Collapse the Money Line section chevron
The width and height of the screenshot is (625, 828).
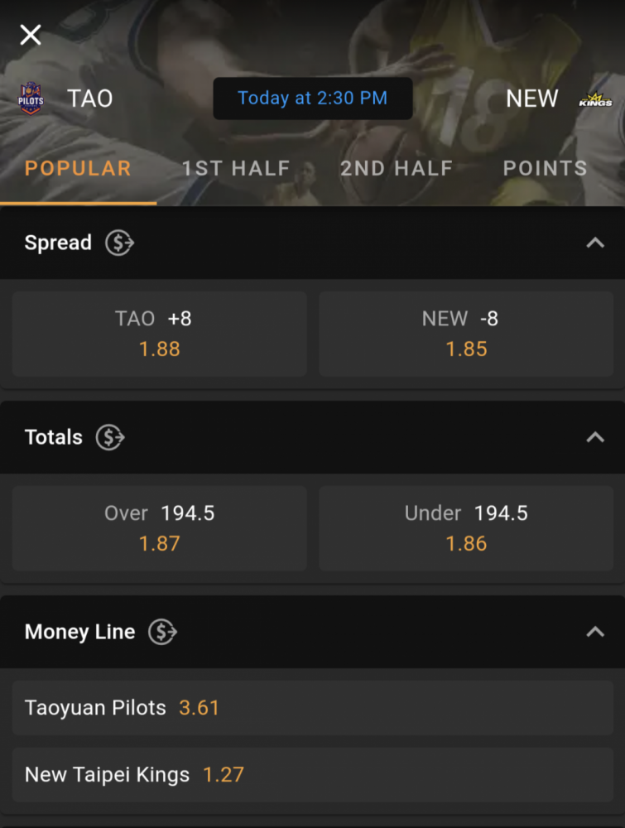[595, 632]
